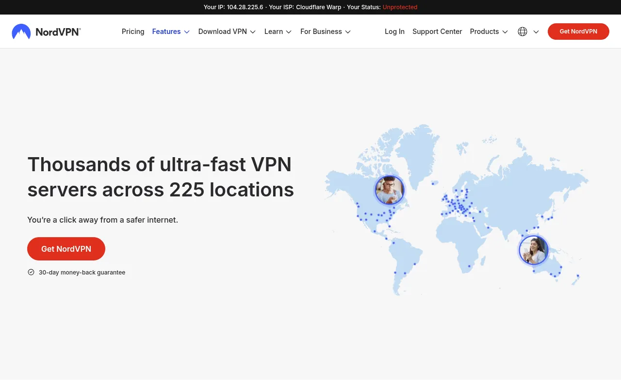The width and height of the screenshot is (621, 388).
Task: Visit the Support Center
Action: coord(437,32)
